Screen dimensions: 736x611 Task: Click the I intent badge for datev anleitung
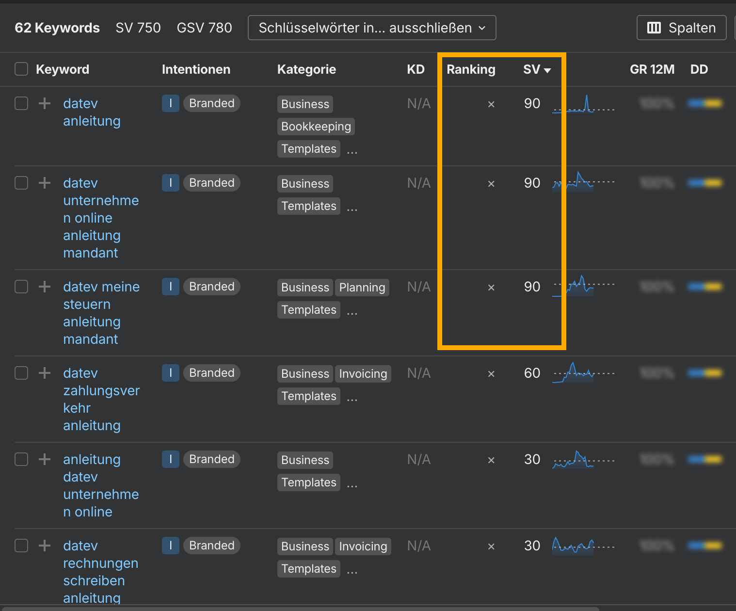(171, 103)
